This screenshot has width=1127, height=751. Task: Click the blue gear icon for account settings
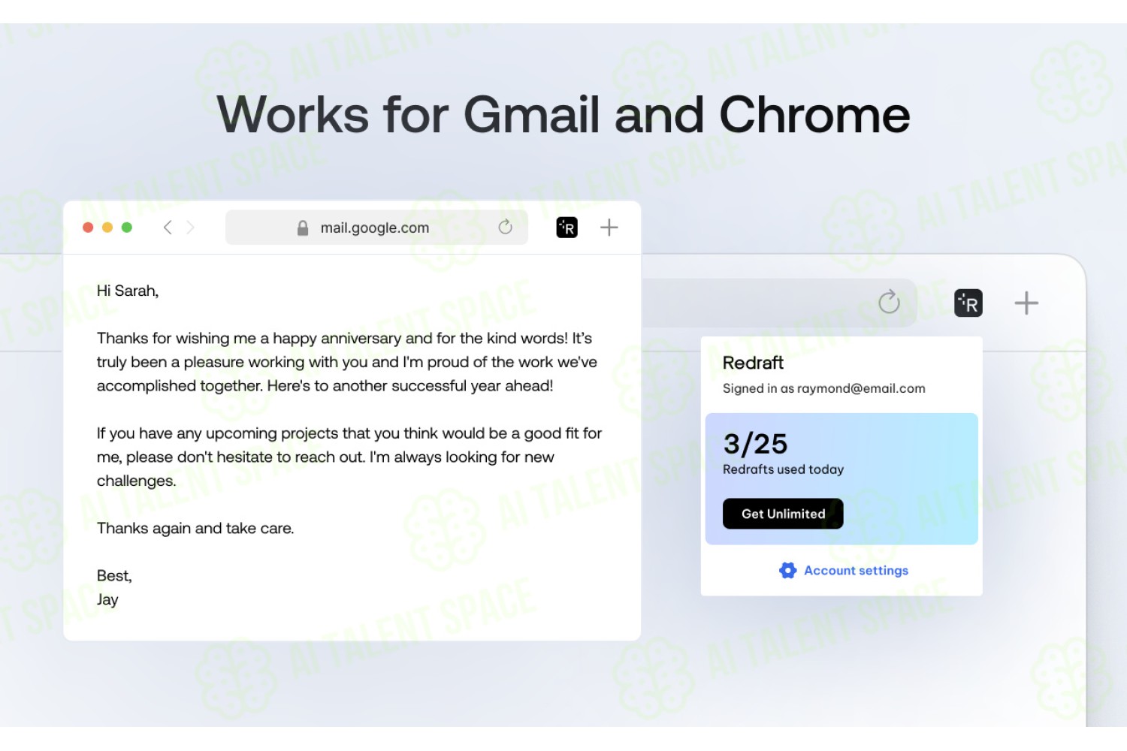787,571
